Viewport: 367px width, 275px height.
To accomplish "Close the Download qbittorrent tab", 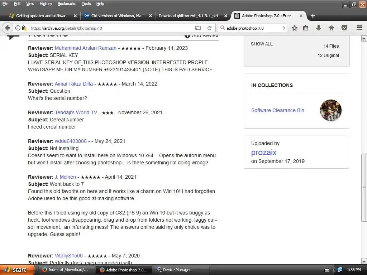I will click(x=226, y=16).
